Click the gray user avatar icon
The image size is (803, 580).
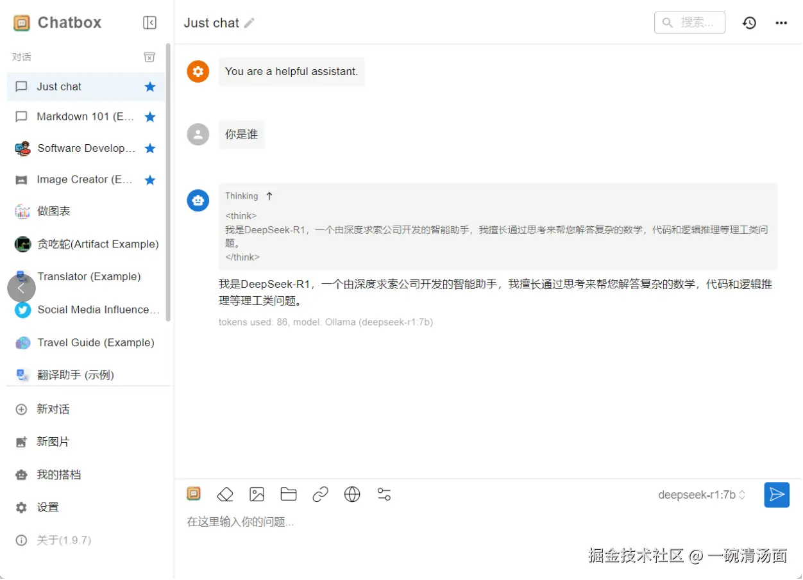(198, 134)
